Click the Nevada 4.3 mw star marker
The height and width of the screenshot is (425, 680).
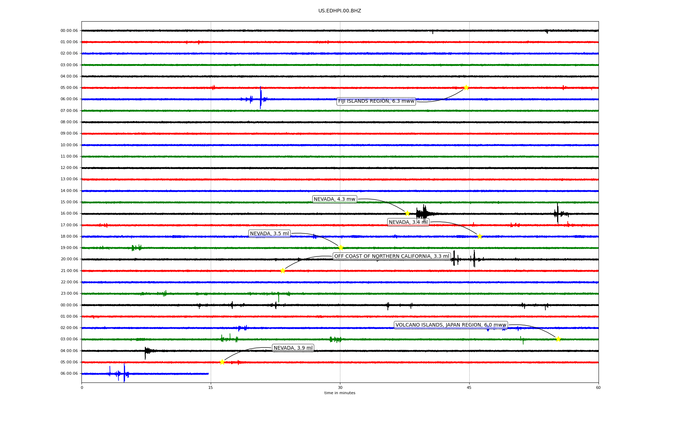[407, 213]
